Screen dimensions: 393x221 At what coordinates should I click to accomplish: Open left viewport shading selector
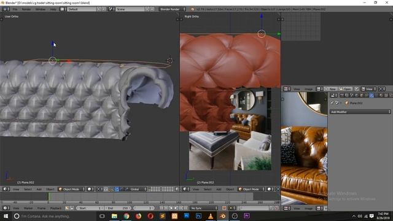click(90, 189)
